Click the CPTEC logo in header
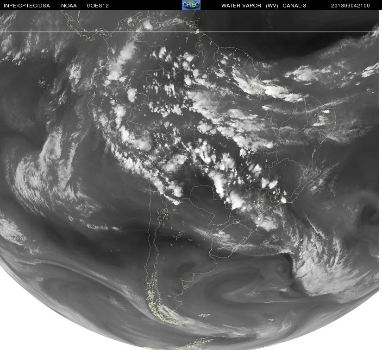The width and height of the screenshot is (382, 350). coord(191,5)
